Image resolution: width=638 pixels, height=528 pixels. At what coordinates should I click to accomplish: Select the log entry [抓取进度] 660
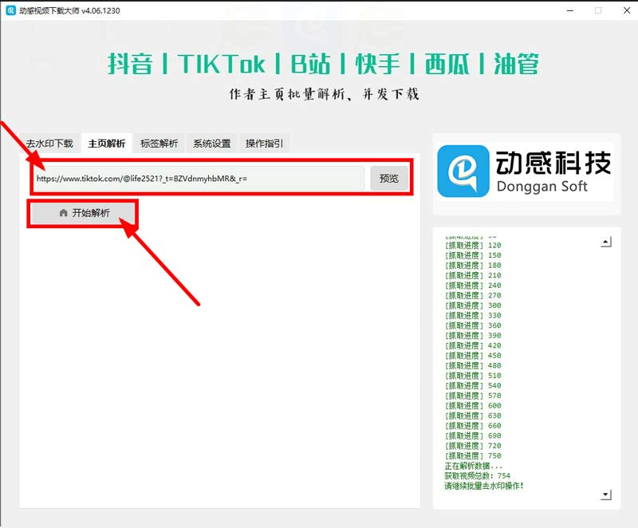[x=473, y=425]
